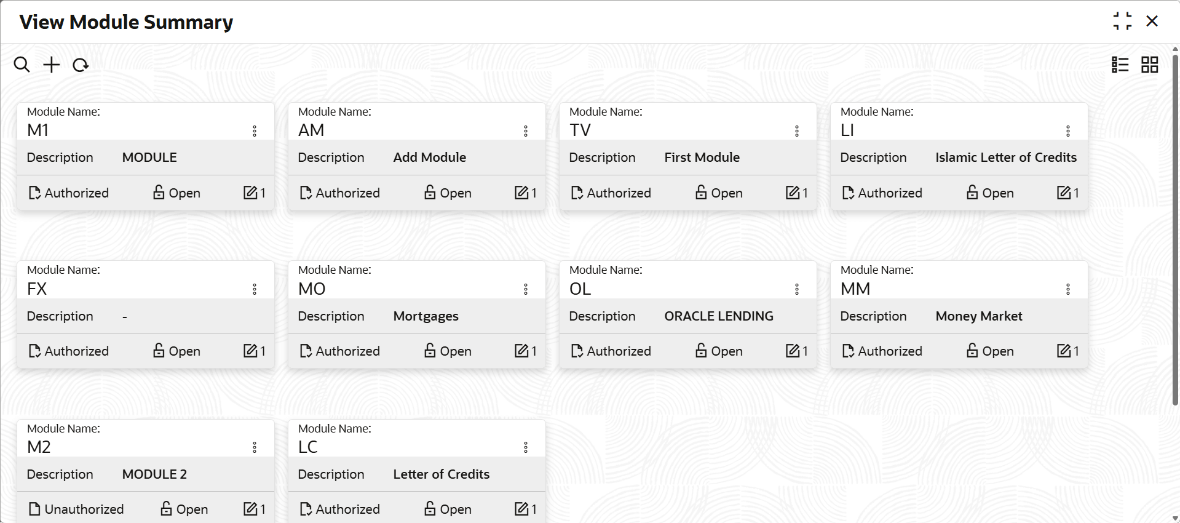Click the Islamic Letter of Credits description
Image resolution: width=1180 pixels, height=523 pixels.
pos(1006,158)
